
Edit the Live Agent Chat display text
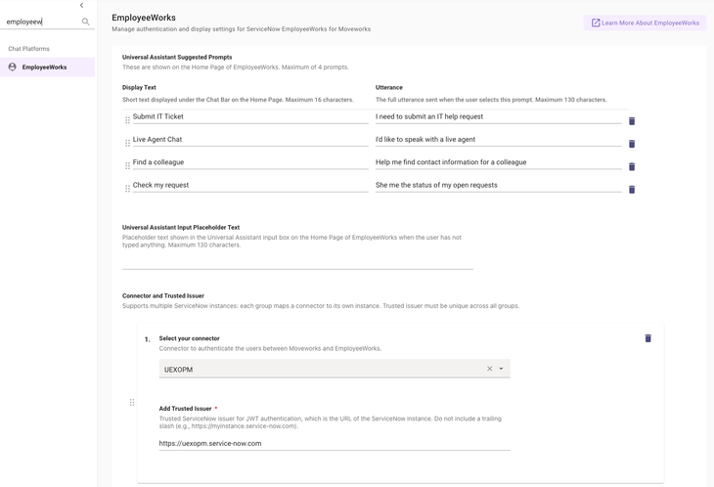coord(250,140)
